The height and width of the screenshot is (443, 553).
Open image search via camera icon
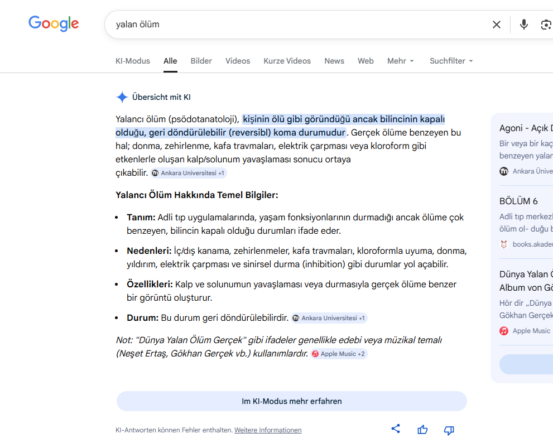click(546, 25)
